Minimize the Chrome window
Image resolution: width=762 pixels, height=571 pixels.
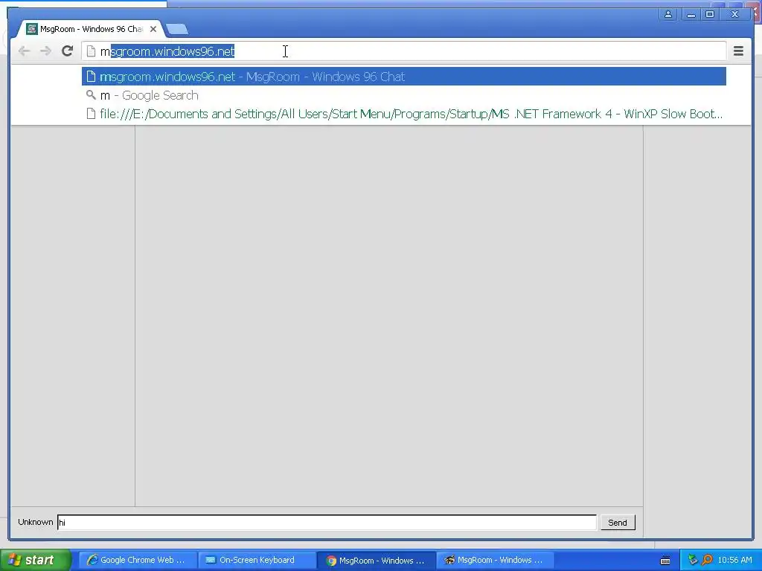691,15
